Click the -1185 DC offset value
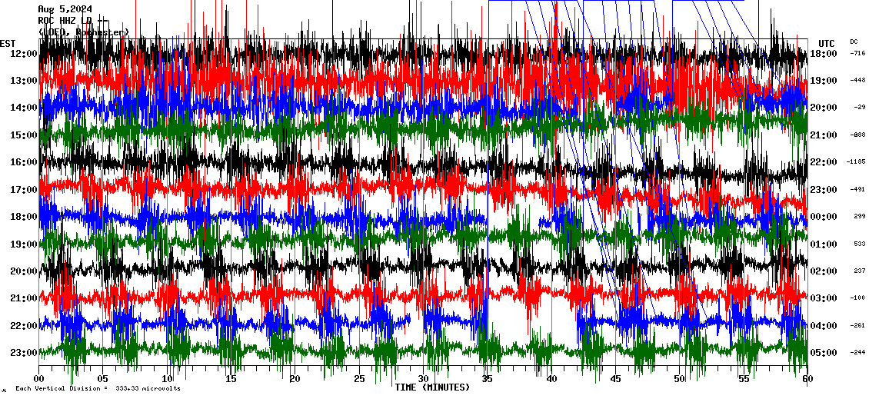This screenshot has width=869, height=399. [x=856, y=162]
